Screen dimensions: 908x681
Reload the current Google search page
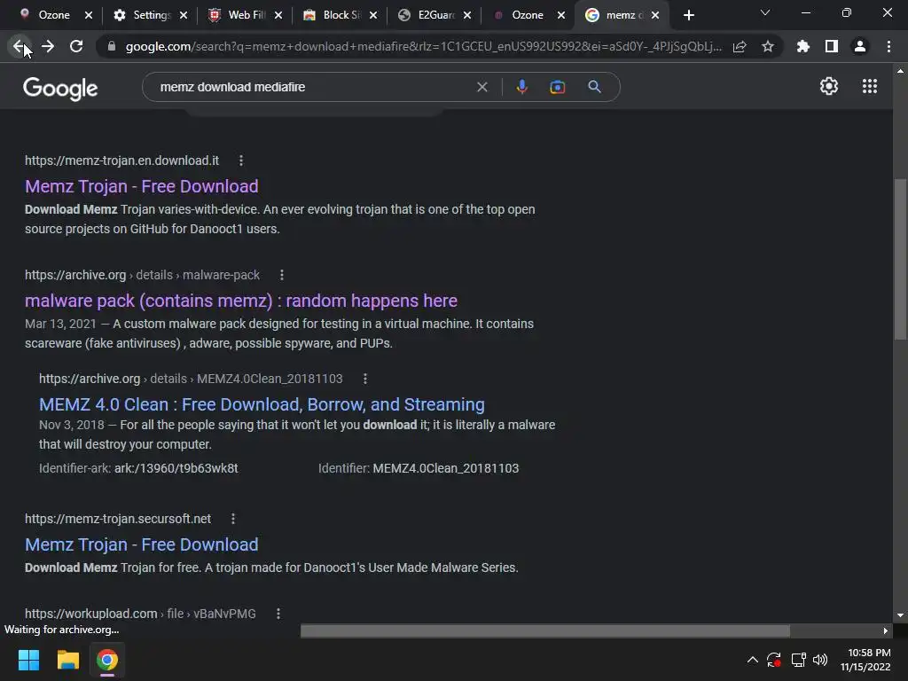(76, 46)
